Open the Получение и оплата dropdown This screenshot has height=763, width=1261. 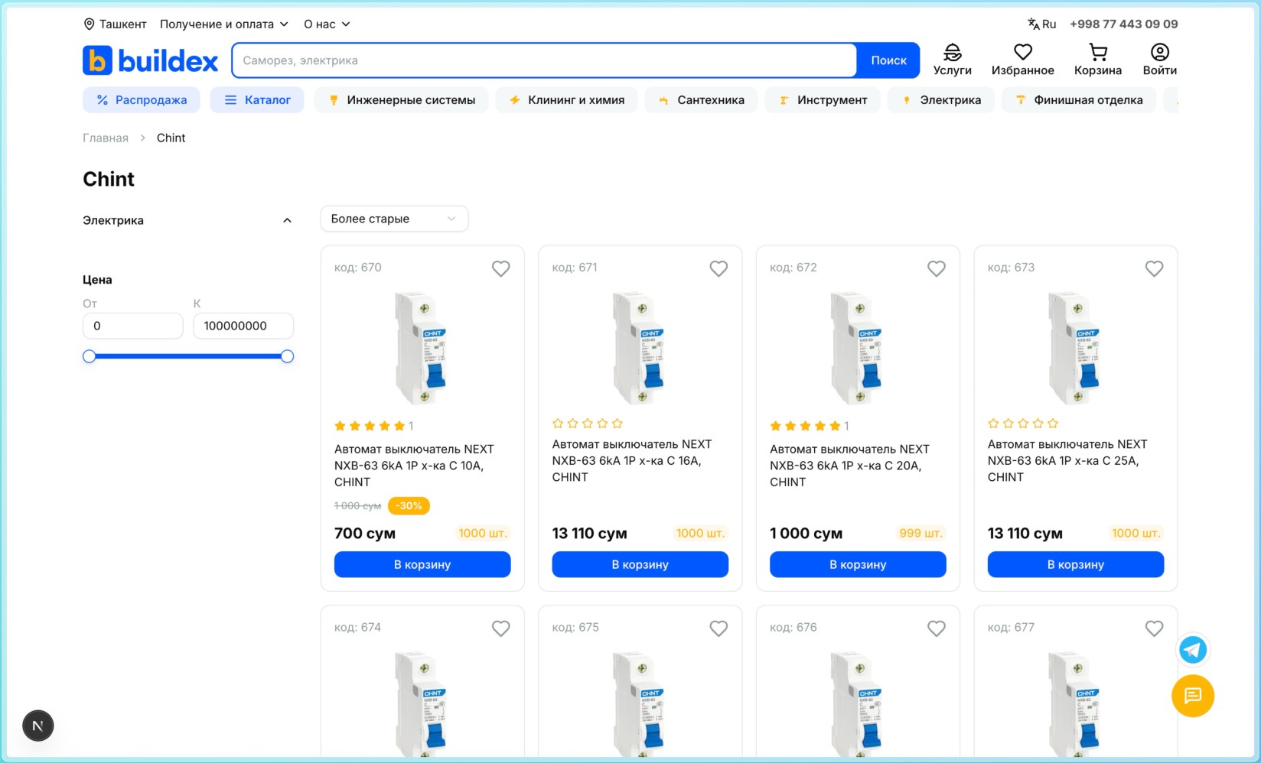[224, 24]
